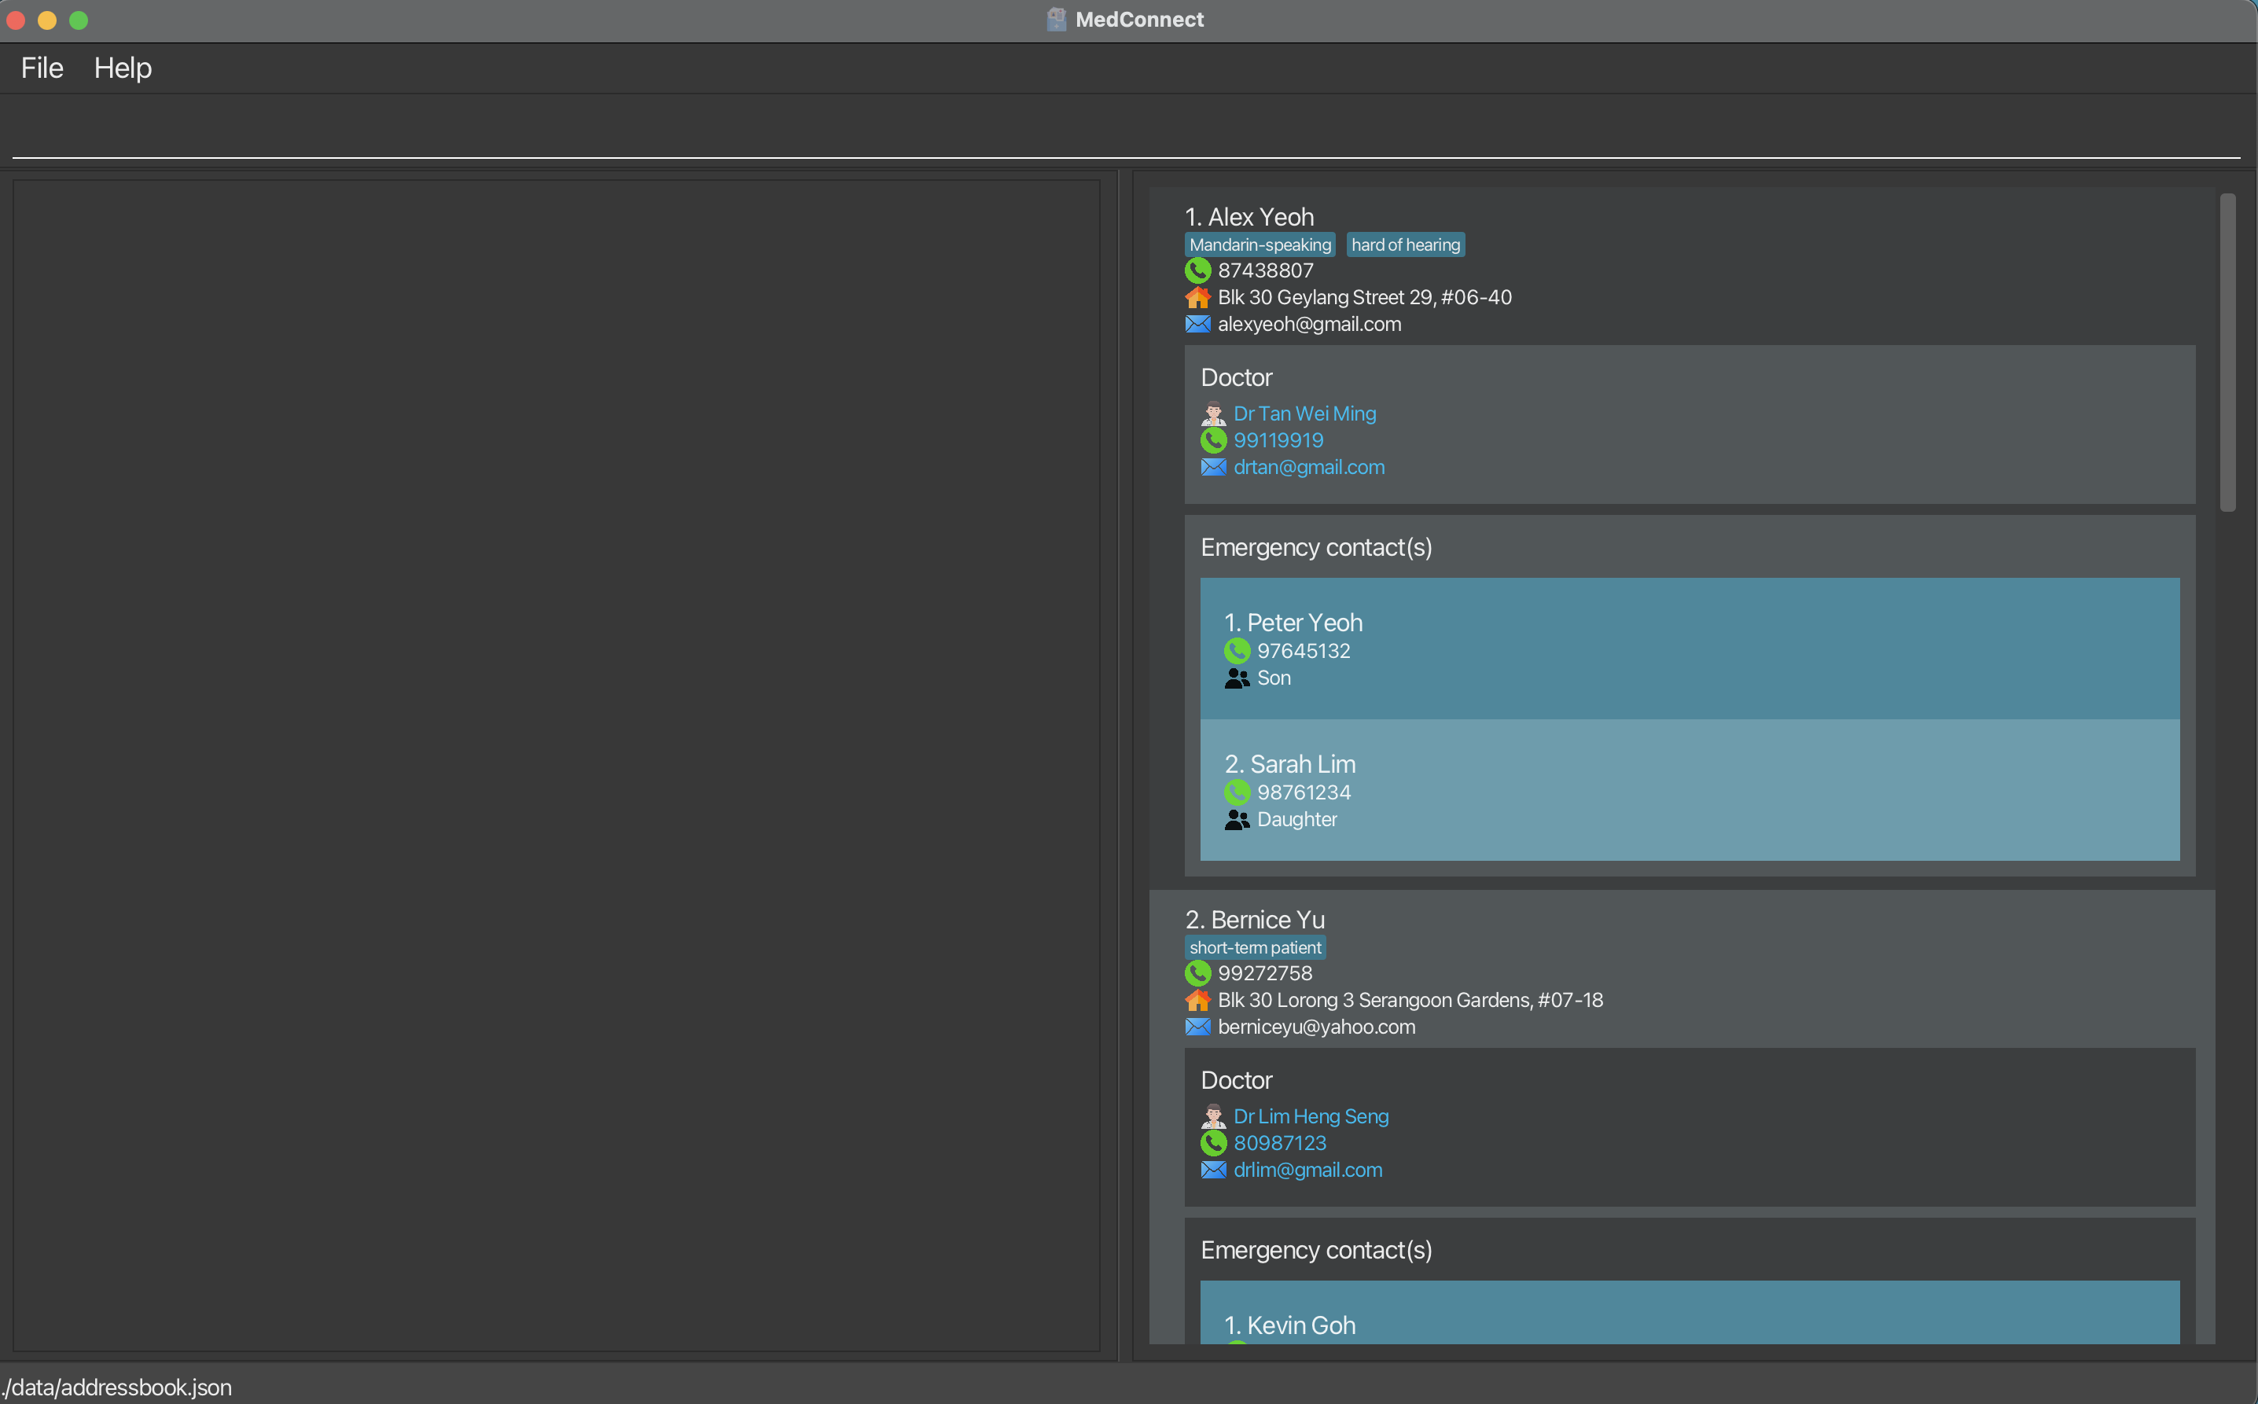Click the drtan@gmail.com link
Image resolution: width=2258 pixels, height=1404 pixels.
1309,467
